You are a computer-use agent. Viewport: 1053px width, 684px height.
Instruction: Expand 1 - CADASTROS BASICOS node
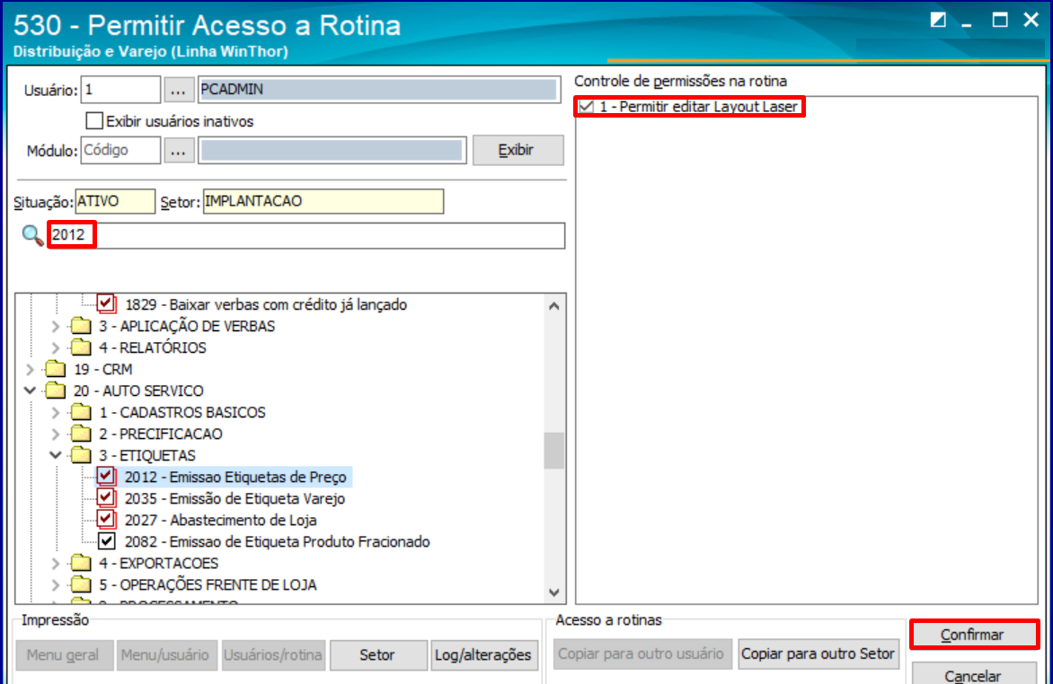click(56, 413)
